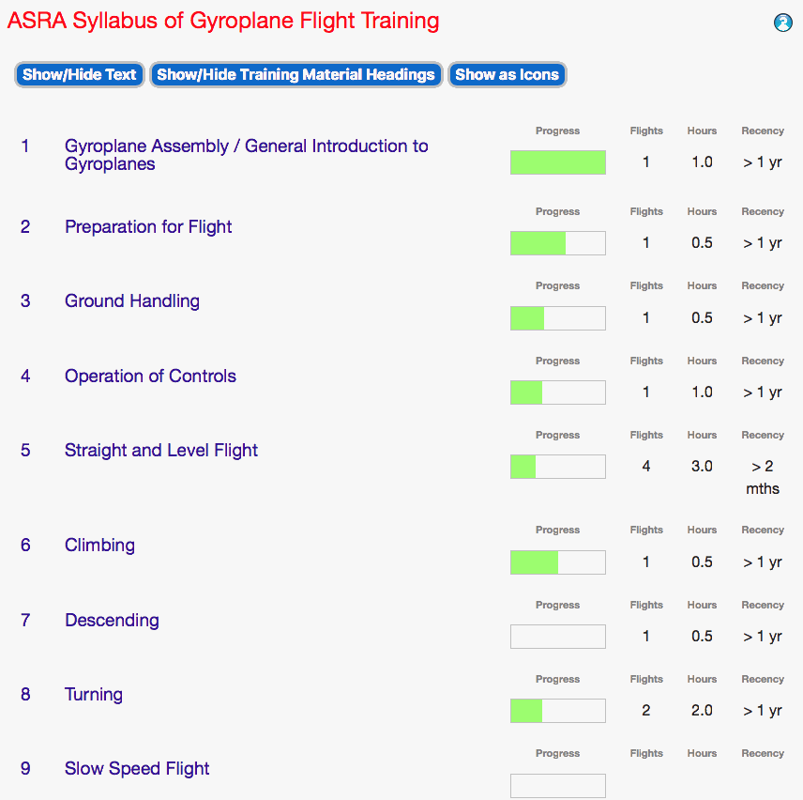Click the ASRA Syllabus page title
803x800 pixels.
[223, 21]
